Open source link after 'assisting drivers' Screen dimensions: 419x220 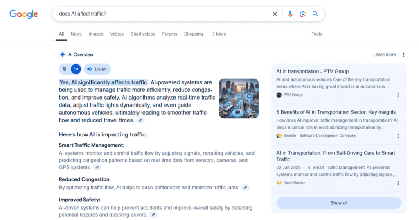point(153,215)
